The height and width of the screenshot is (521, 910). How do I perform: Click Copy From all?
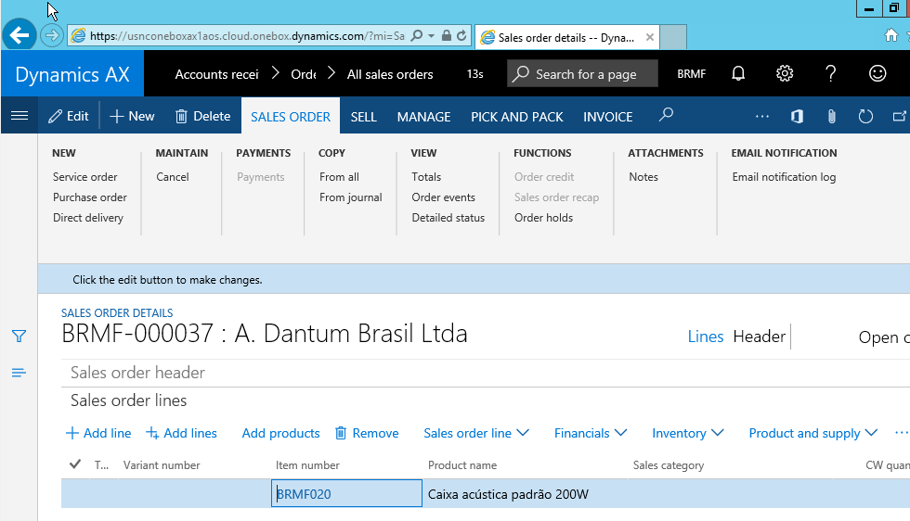coord(339,177)
